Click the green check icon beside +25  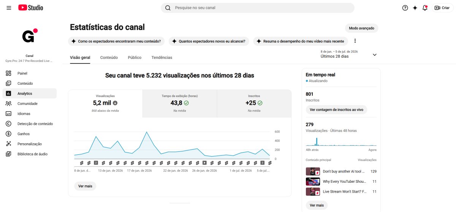pyautogui.click(x=260, y=103)
